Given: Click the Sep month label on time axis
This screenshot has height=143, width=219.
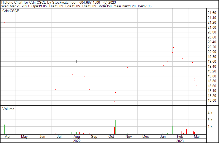Looking at the screenshot, I should [94, 137].
